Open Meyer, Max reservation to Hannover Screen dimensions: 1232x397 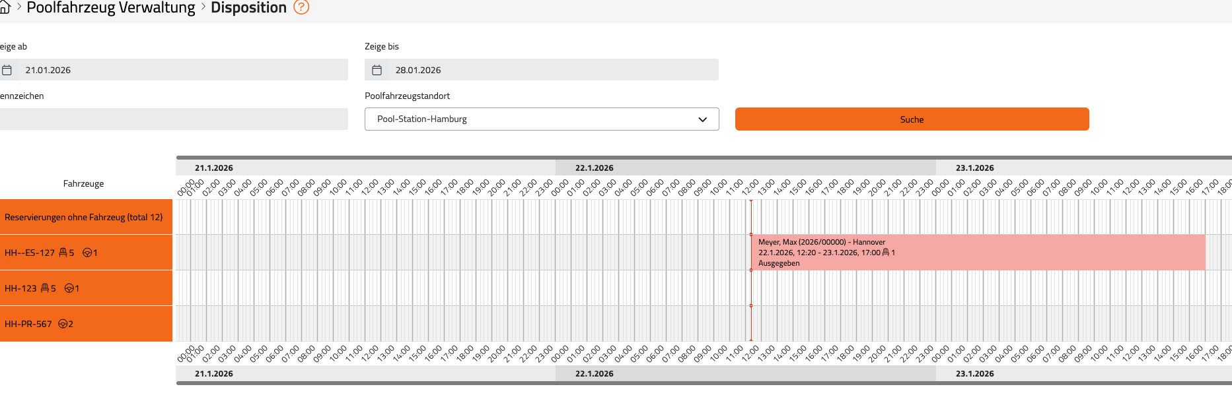tap(978, 253)
